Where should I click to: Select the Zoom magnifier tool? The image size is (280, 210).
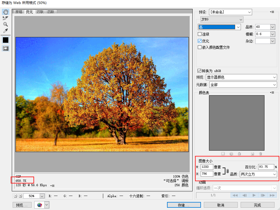tap(5, 24)
